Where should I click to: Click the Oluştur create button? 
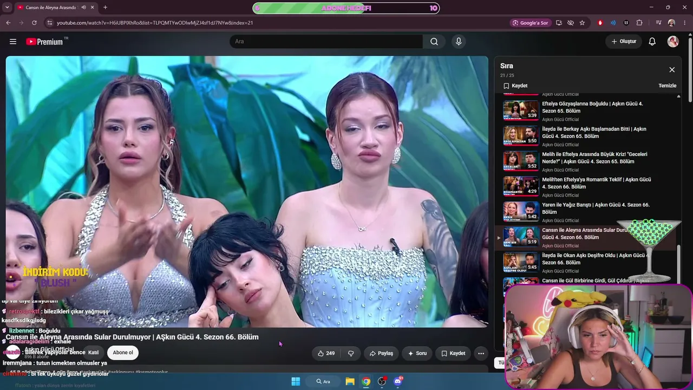click(624, 42)
